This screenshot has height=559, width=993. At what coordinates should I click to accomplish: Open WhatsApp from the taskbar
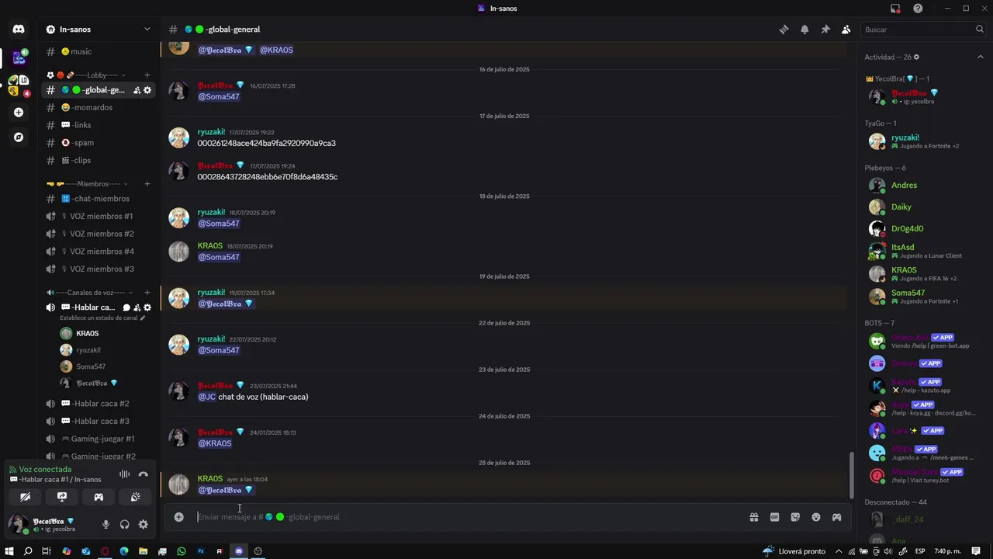(182, 551)
